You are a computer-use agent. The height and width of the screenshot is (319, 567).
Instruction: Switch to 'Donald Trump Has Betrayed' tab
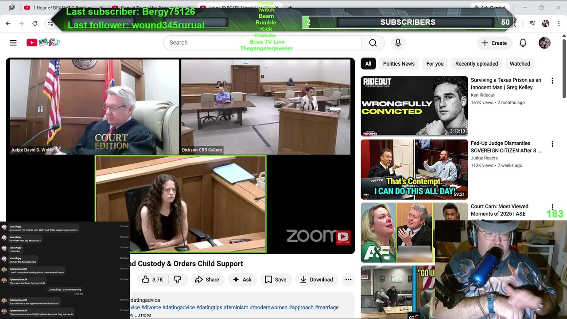point(151,8)
